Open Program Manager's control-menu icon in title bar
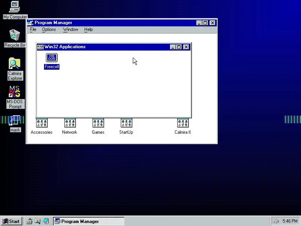The width and height of the screenshot is (301, 226). [x=30, y=23]
